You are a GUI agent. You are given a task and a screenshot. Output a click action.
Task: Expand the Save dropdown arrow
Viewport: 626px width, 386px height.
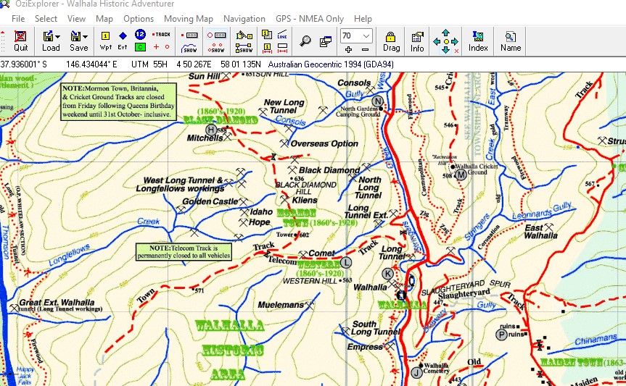[86, 36]
